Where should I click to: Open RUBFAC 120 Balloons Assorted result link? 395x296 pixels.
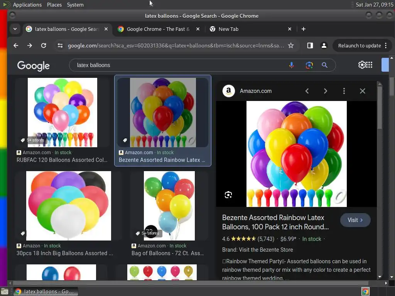click(x=62, y=160)
